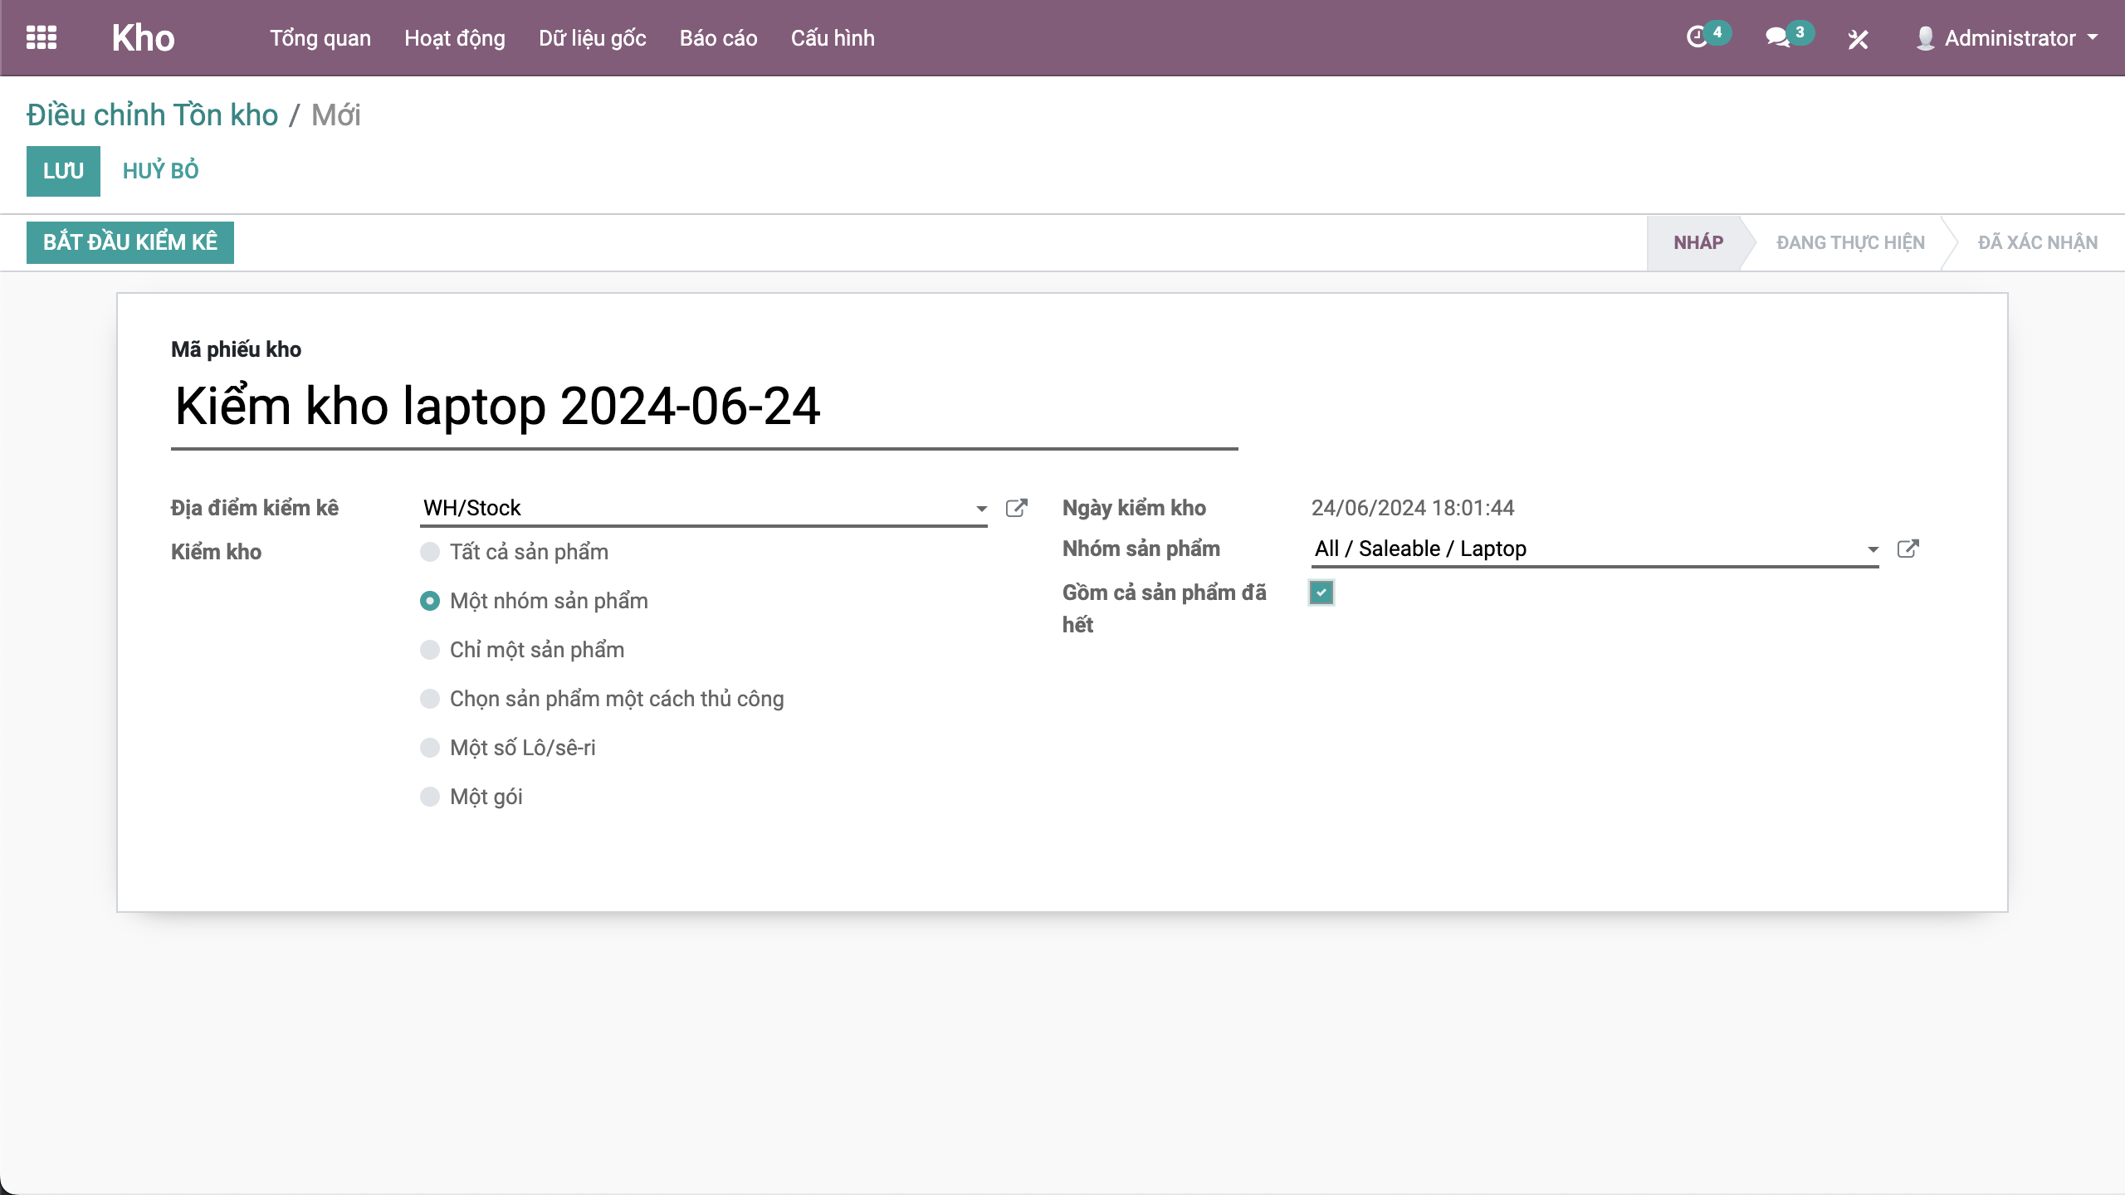Open WH/Stock external link icon
This screenshot has width=2125, height=1195.
[x=1016, y=508]
